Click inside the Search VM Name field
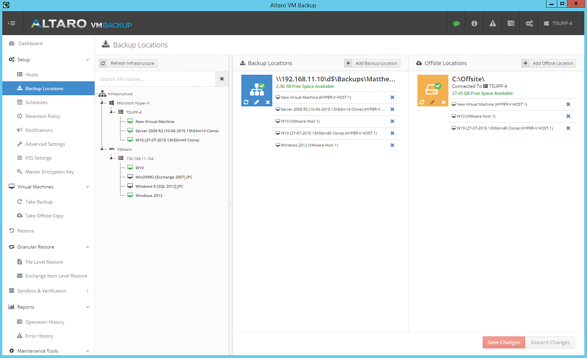Screen dimensions: 587x358 click(154, 79)
